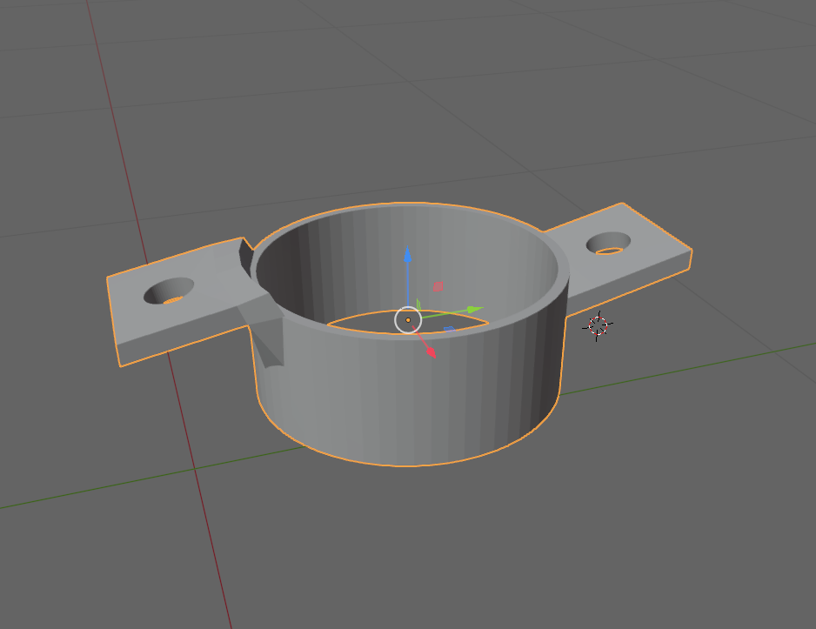Click the orange object origin dot

coord(408,320)
